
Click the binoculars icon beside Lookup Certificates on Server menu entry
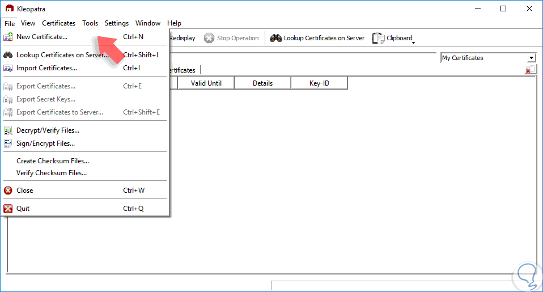(x=8, y=55)
